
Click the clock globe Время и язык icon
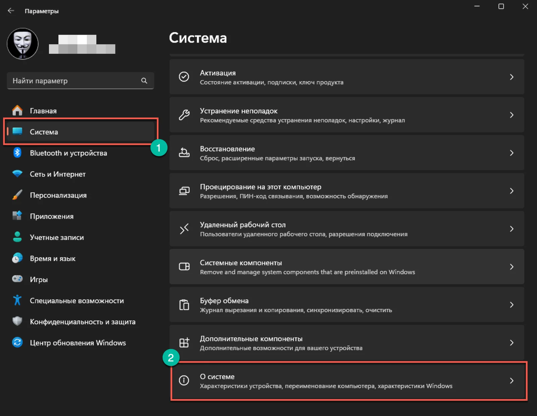click(17, 258)
